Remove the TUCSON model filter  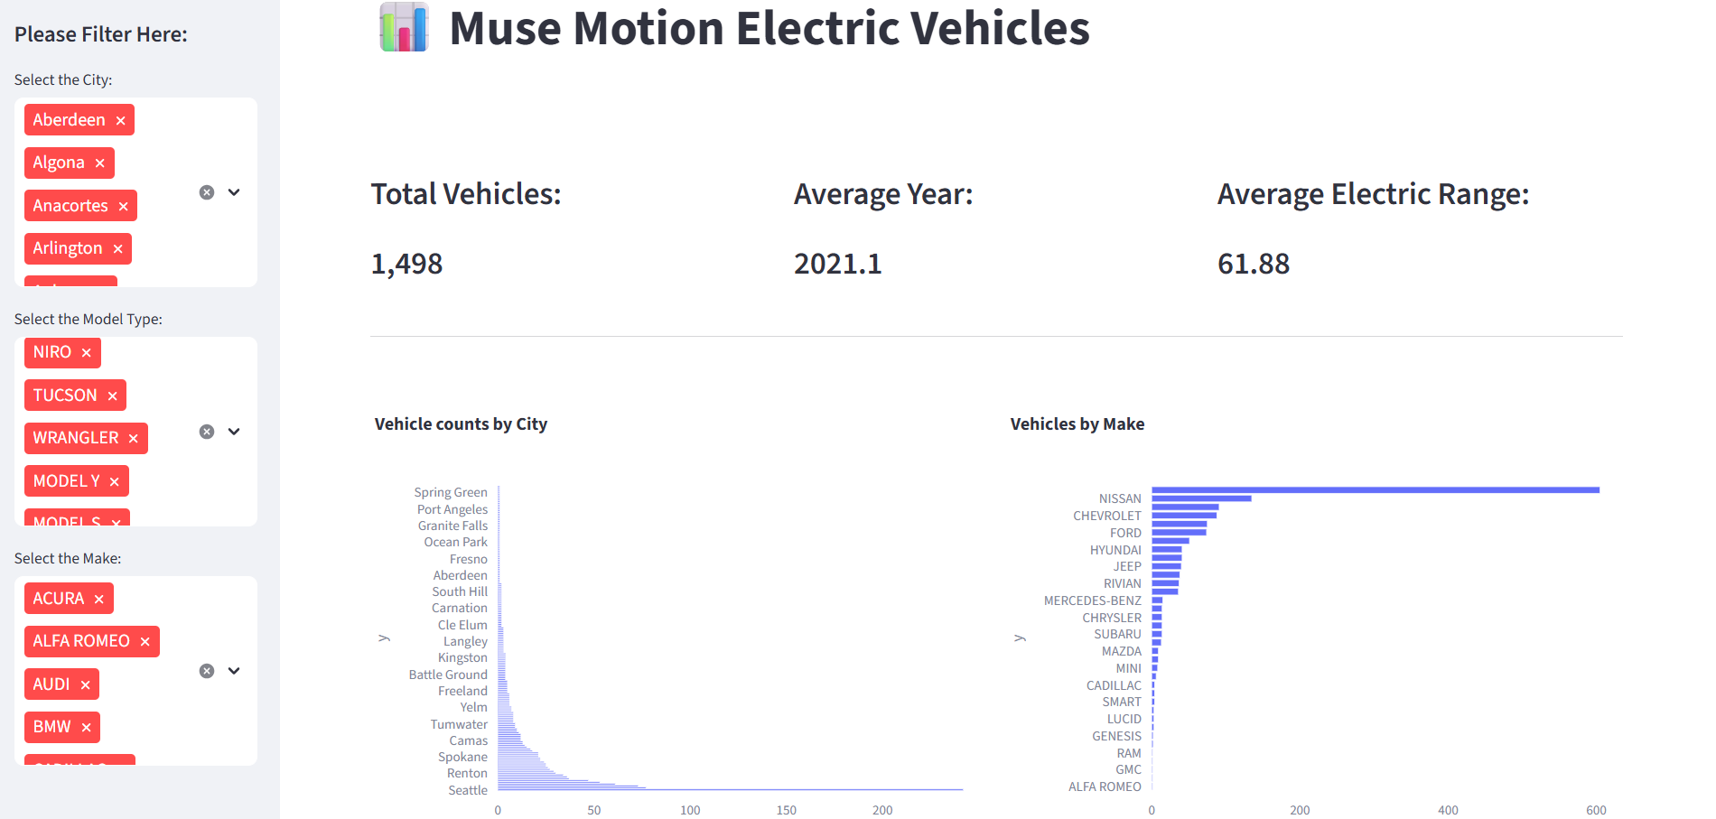tap(112, 396)
